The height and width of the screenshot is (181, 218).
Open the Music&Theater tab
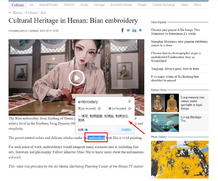point(49,5)
